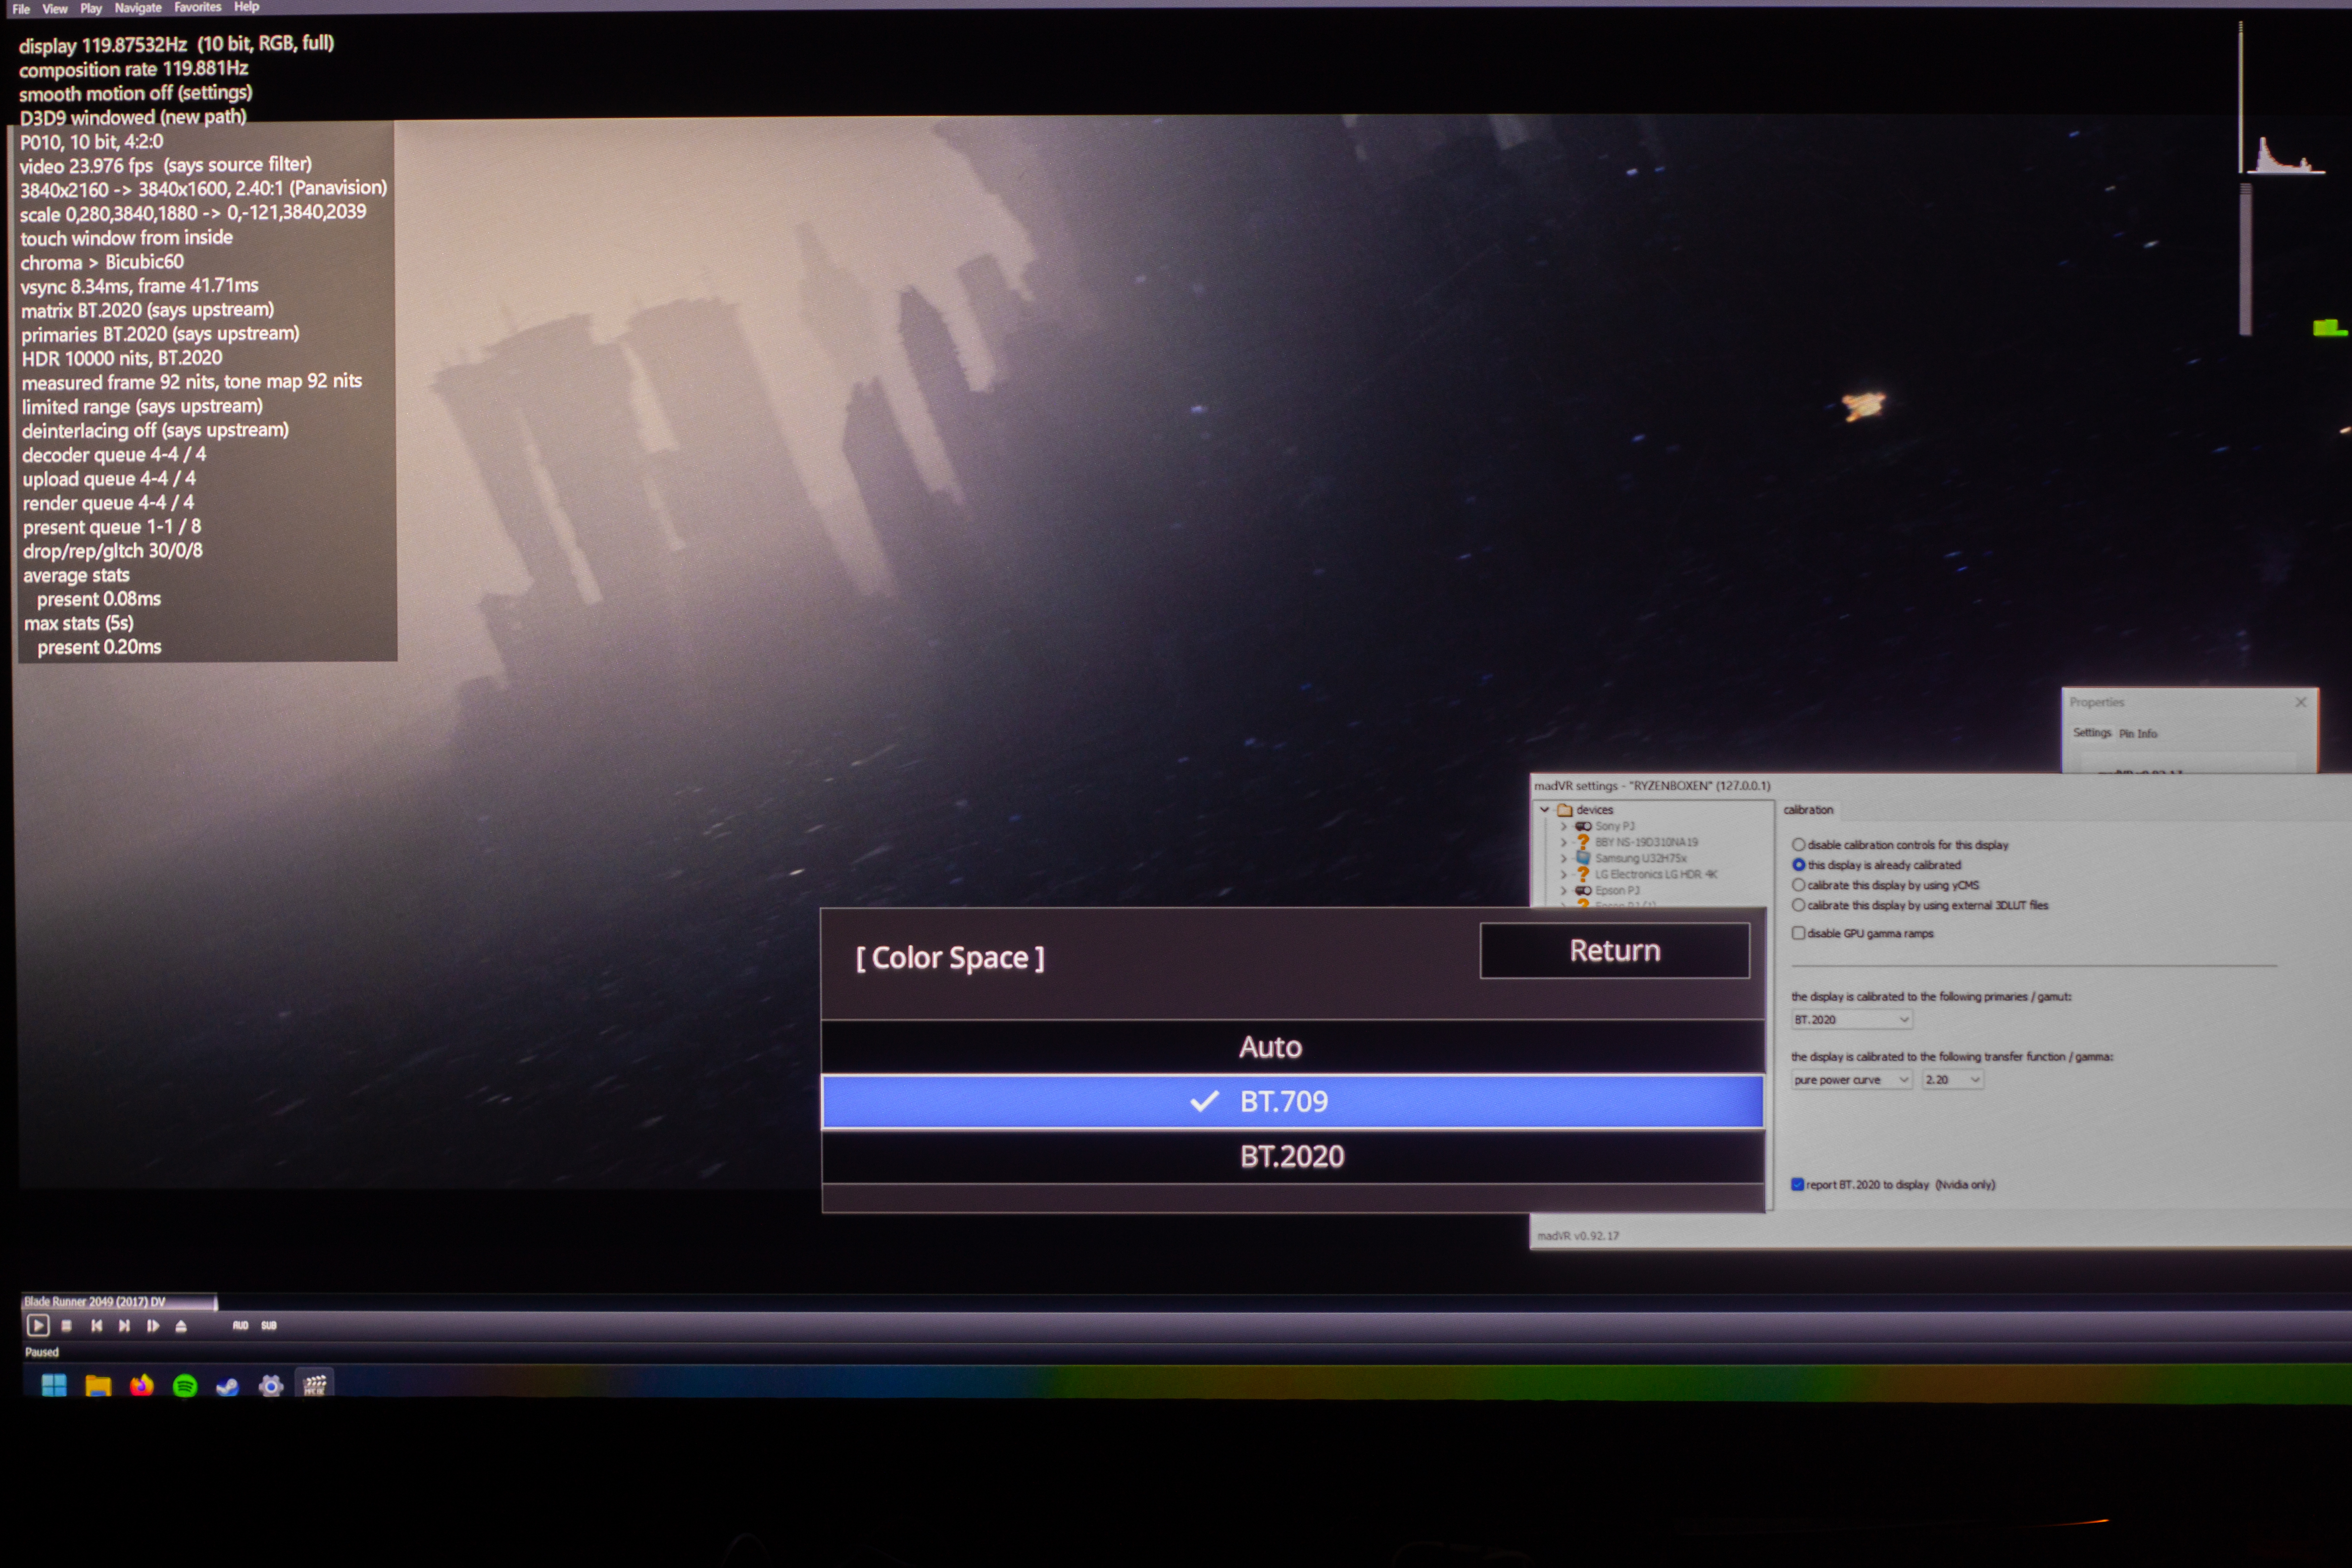Open the Favorites menu
The width and height of the screenshot is (2352, 1568).
click(197, 7)
